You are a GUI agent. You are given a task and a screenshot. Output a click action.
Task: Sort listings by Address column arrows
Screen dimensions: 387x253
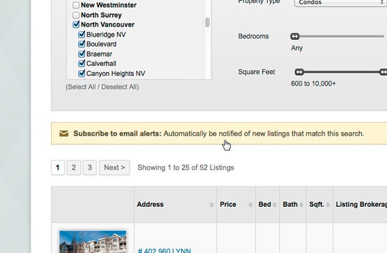[x=212, y=204]
